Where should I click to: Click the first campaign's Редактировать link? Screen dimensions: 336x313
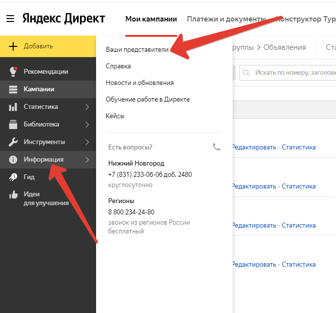(x=254, y=147)
